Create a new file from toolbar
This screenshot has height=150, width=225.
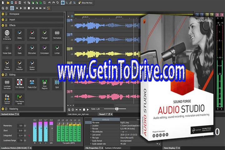point(3,2)
